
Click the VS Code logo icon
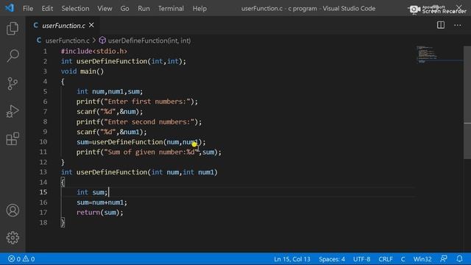coord(10,8)
